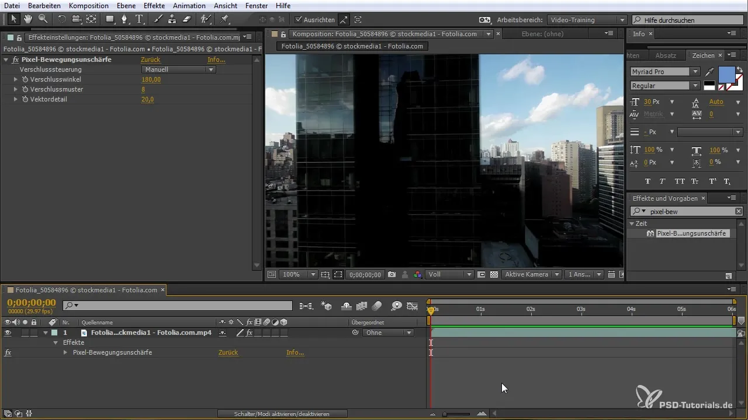Select the Hand tool
Image resolution: width=748 pixels, height=420 pixels.
tap(28, 19)
